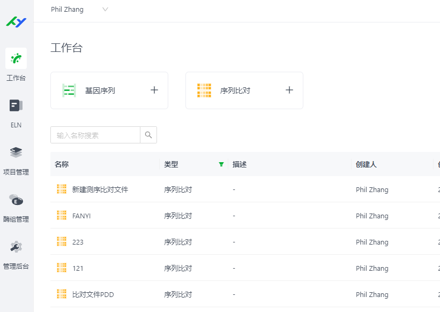
Task: Open the 223 alignment file
Action: coord(78,242)
